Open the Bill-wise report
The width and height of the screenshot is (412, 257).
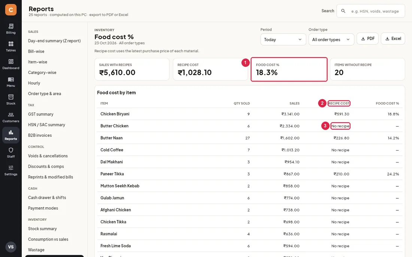[36, 51]
